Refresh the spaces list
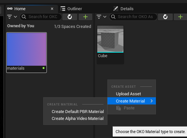 pyautogui.click(x=70, y=17)
